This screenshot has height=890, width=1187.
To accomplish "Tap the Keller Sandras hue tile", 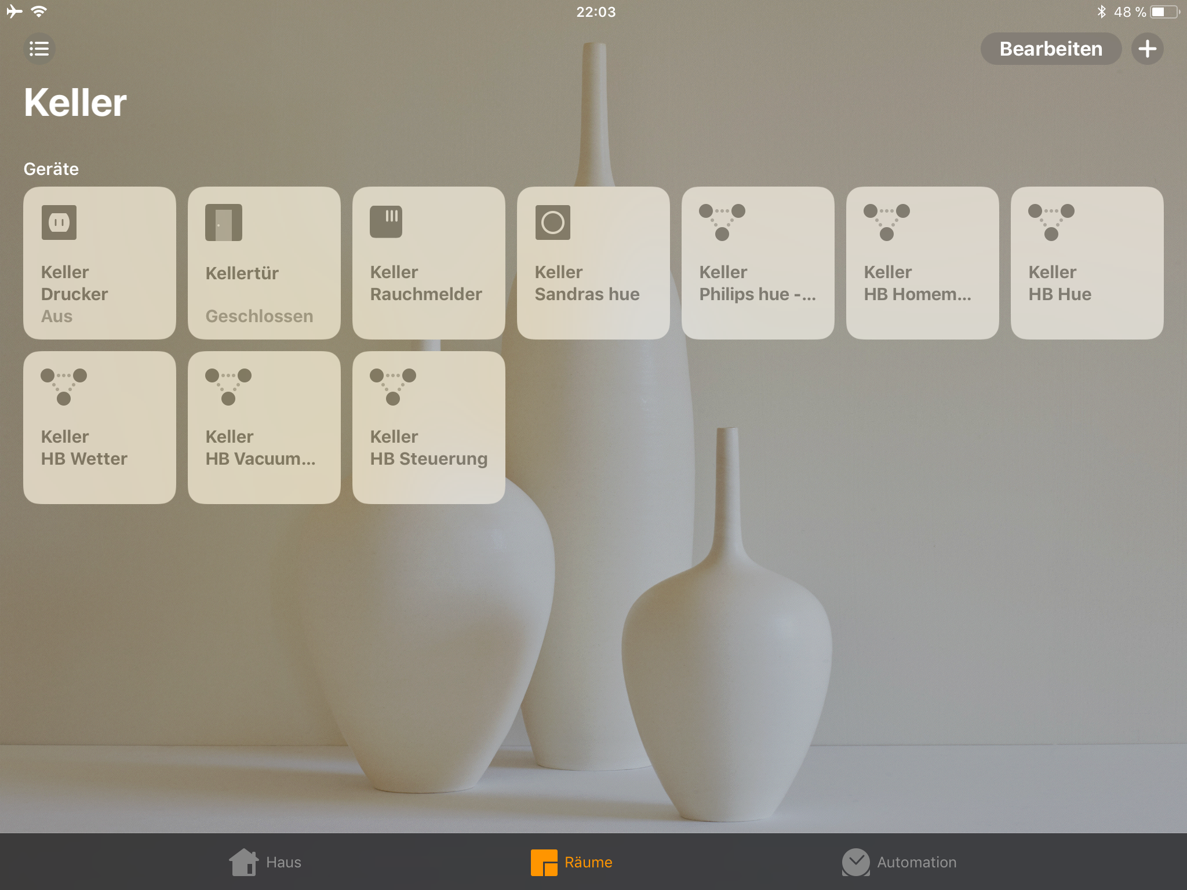I will point(593,263).
